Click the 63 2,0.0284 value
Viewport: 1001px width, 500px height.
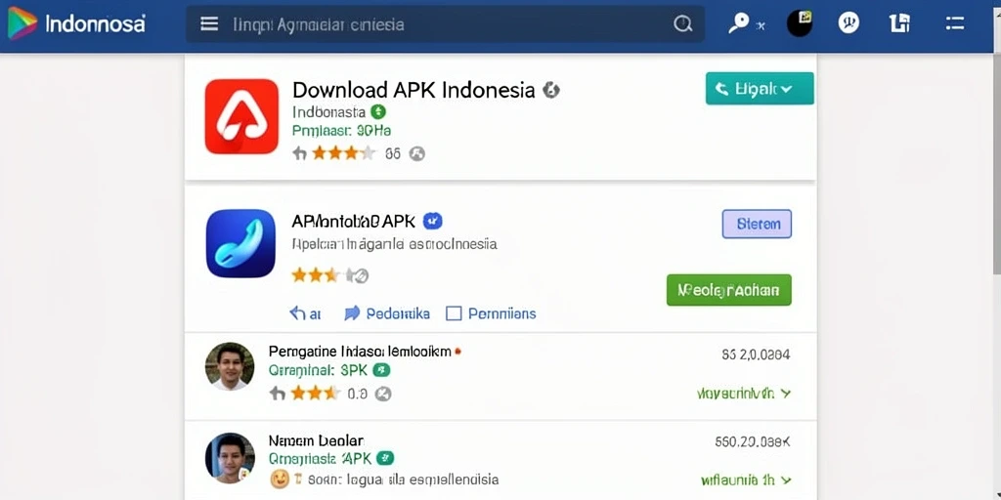(x=756, y=355)
